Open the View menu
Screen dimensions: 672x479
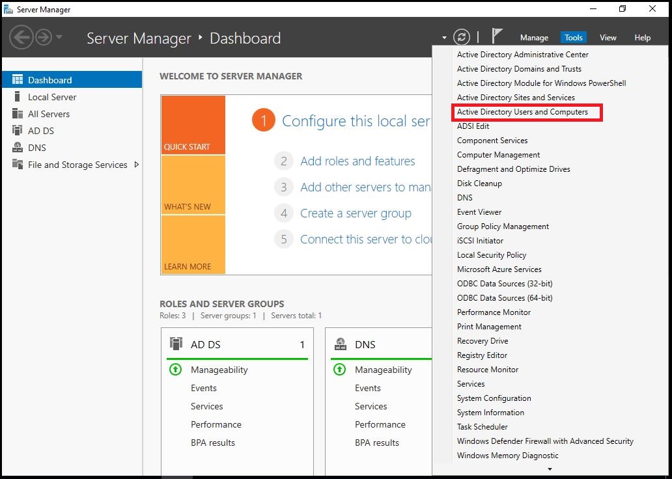608,38
